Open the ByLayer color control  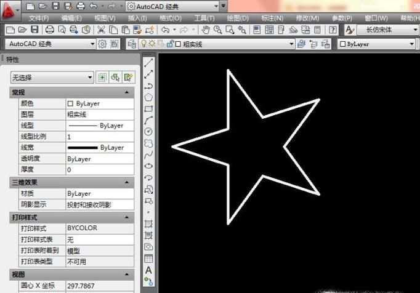[x=377, y=44]
